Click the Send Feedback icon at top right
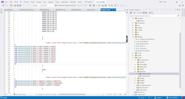This screenshot has width=185, height=99. 183,5
